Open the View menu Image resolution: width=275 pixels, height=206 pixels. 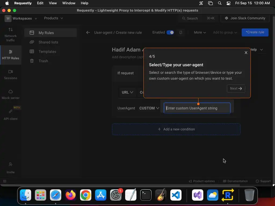(53, 3)
